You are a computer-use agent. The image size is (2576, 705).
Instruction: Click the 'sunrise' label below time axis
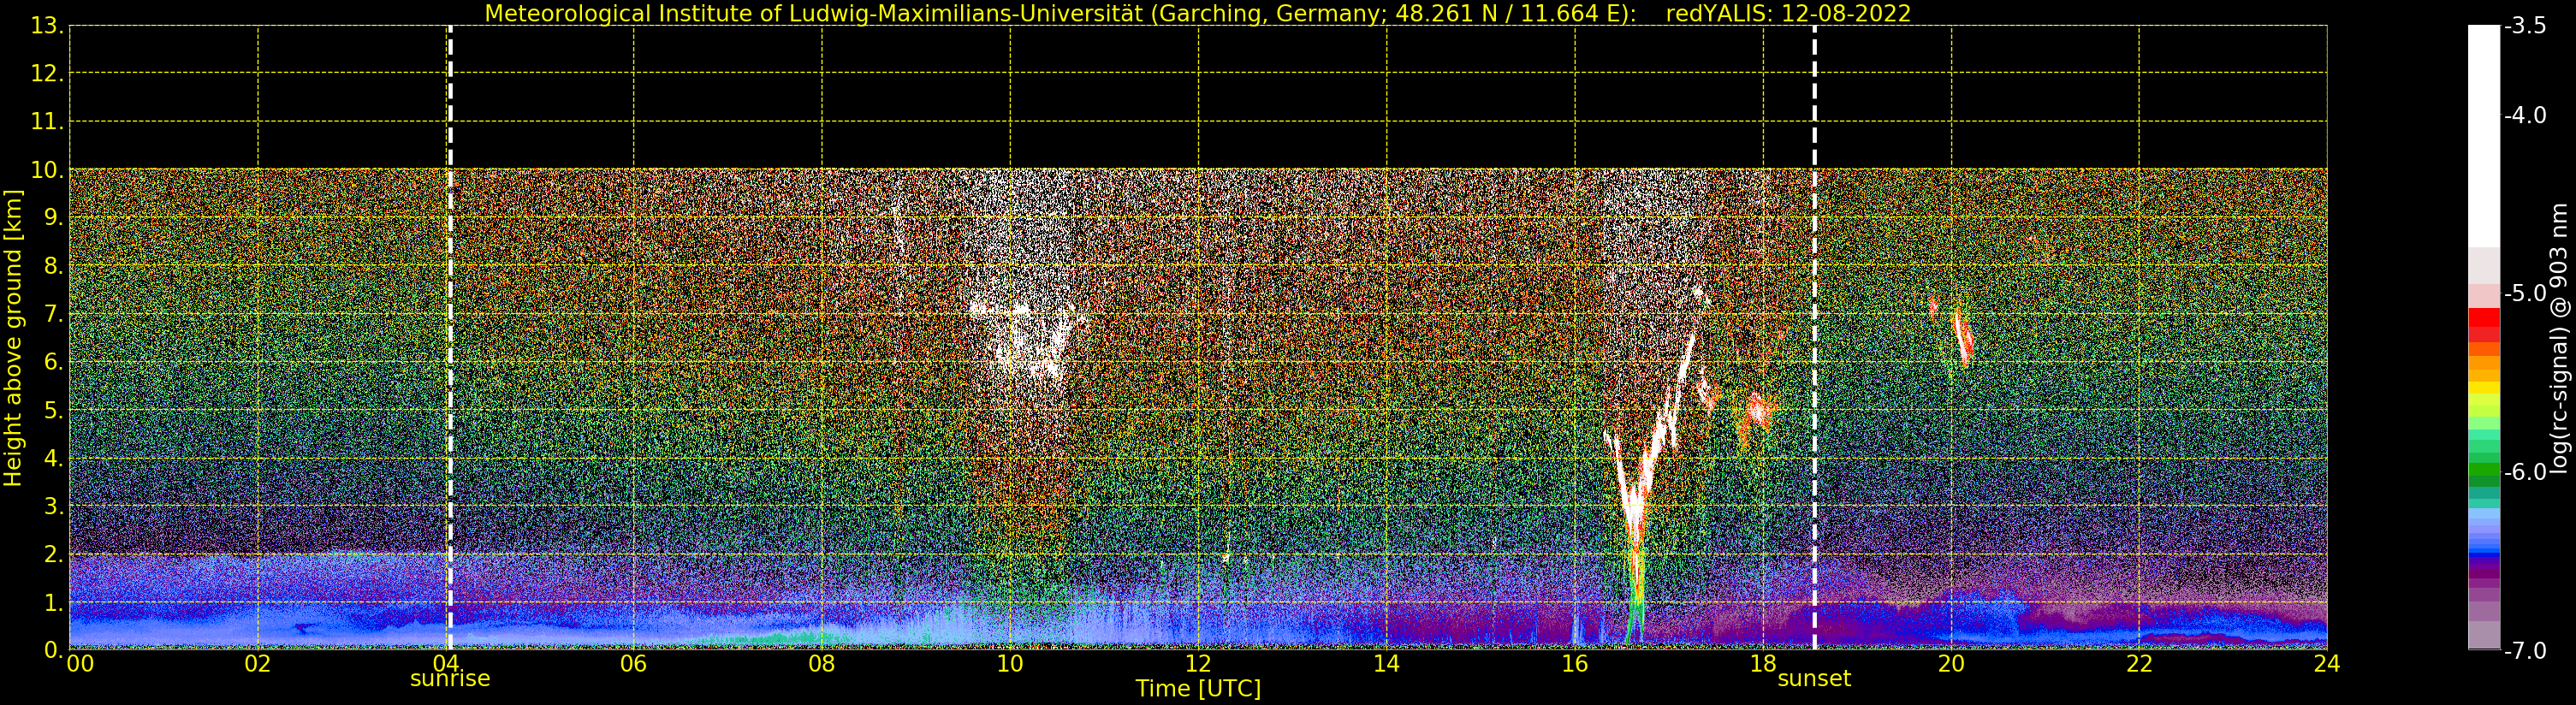450,679
